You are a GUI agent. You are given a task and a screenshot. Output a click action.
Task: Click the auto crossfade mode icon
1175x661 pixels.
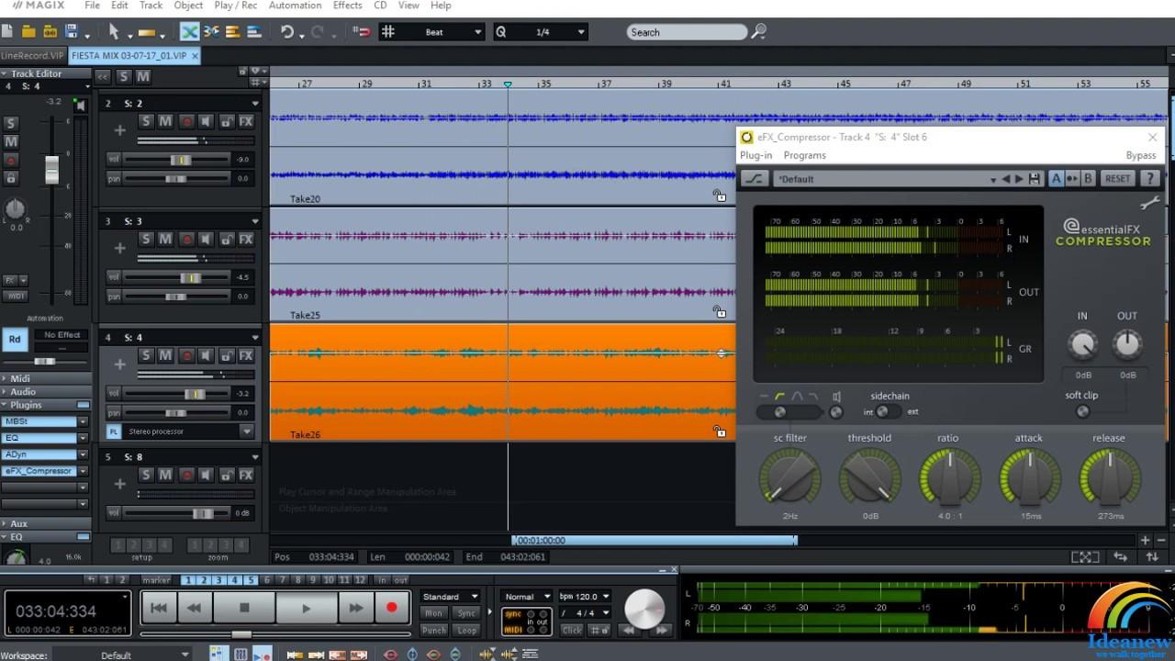188,31
